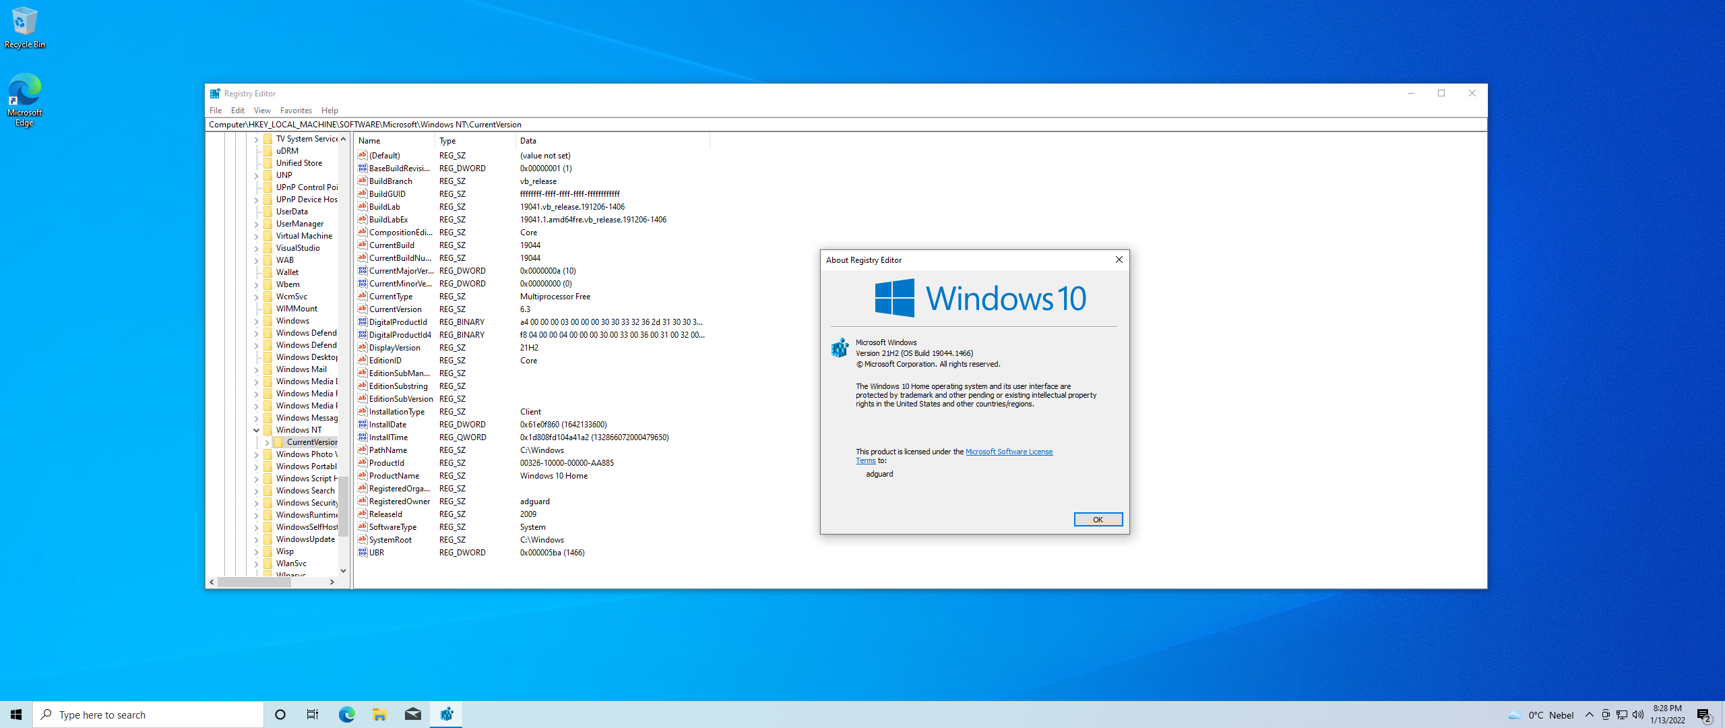Click the regedit icon in About dialog
The image size is (1725, 728).
pos(839,348)
